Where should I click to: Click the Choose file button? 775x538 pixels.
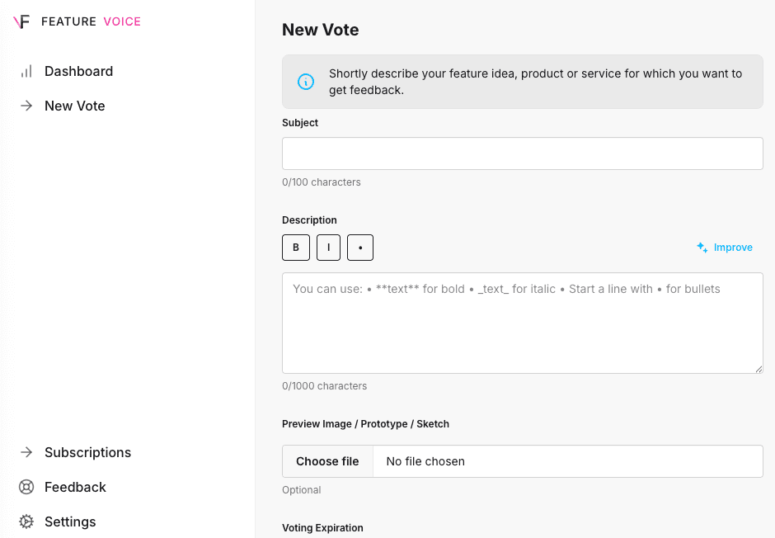327,461
